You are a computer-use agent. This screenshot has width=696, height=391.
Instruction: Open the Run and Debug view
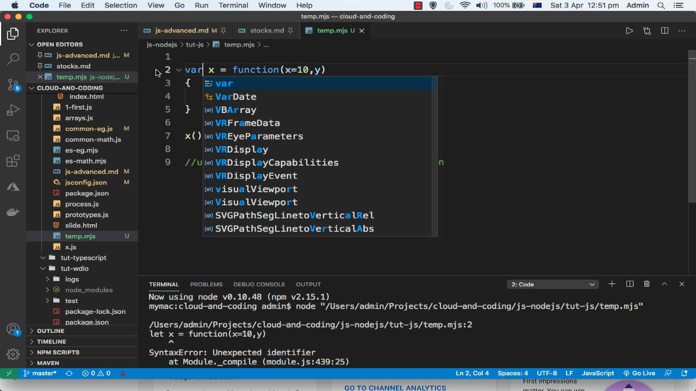point(13,110)
